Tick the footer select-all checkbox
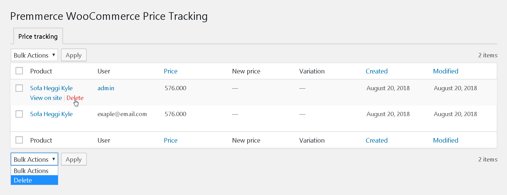 [x=19, y=140]
